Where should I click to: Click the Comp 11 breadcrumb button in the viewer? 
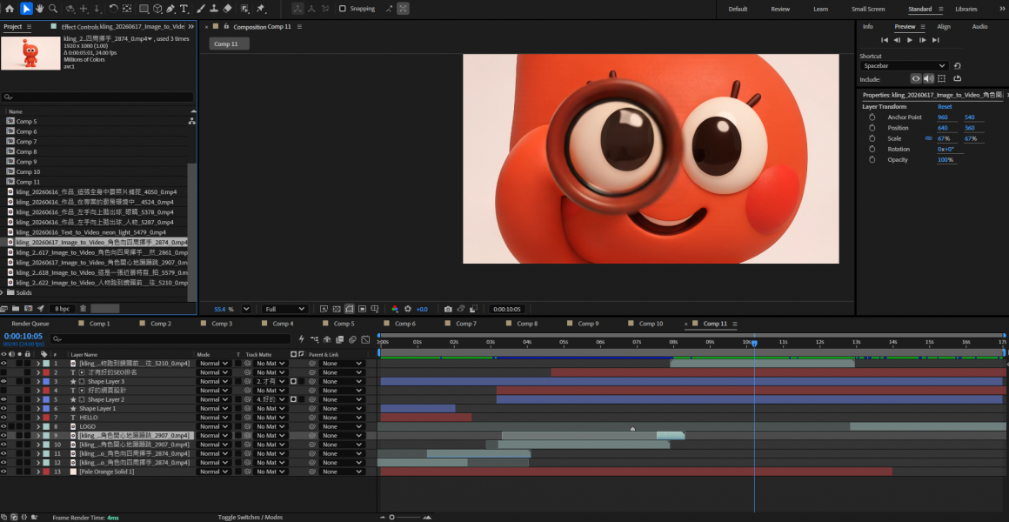click(229, 43)
